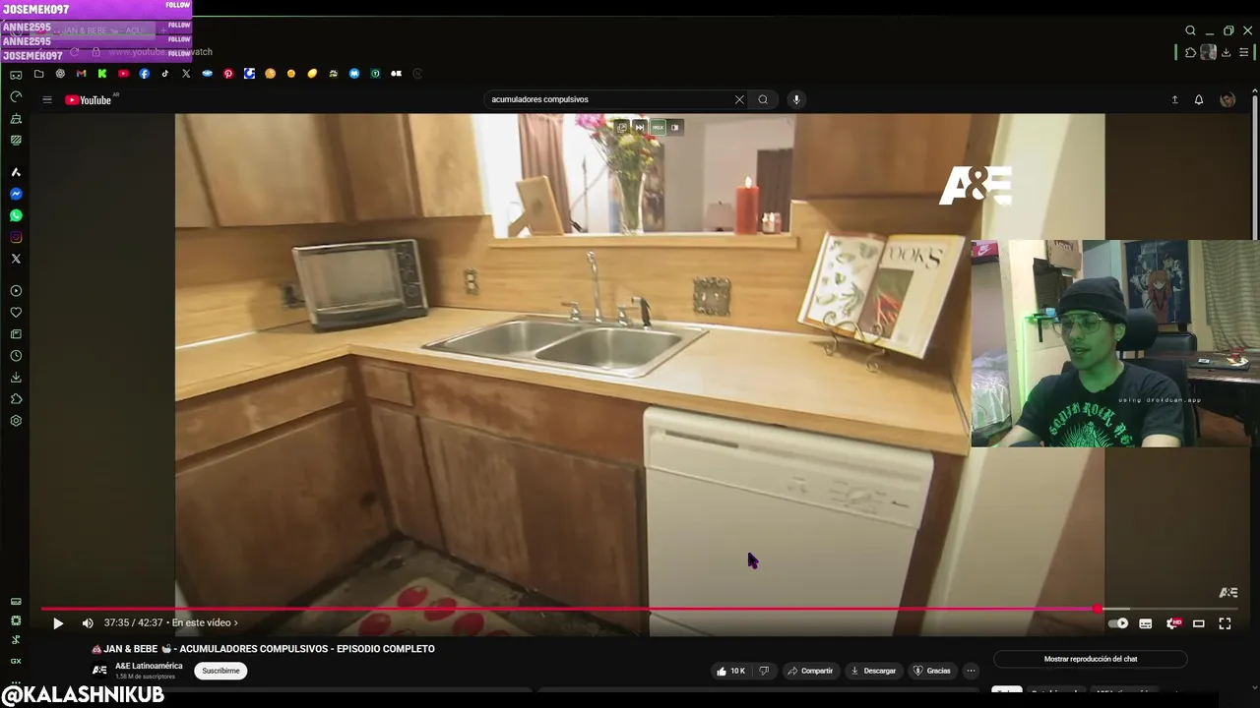The width and height of the screenshot is (1260, 708).
Task: Open the Gmail bookmark icon
Action: pyautogui.click(x=81, y=74)
